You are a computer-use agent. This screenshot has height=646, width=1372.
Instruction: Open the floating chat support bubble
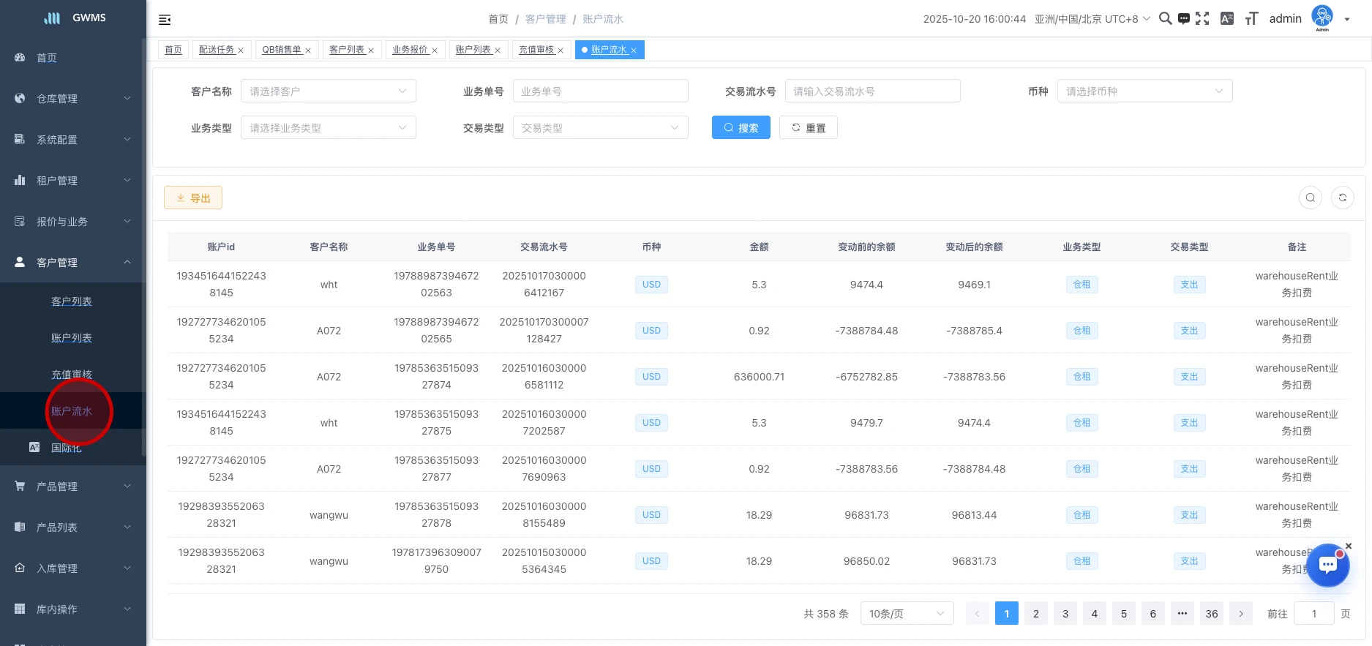point(1327,565)
